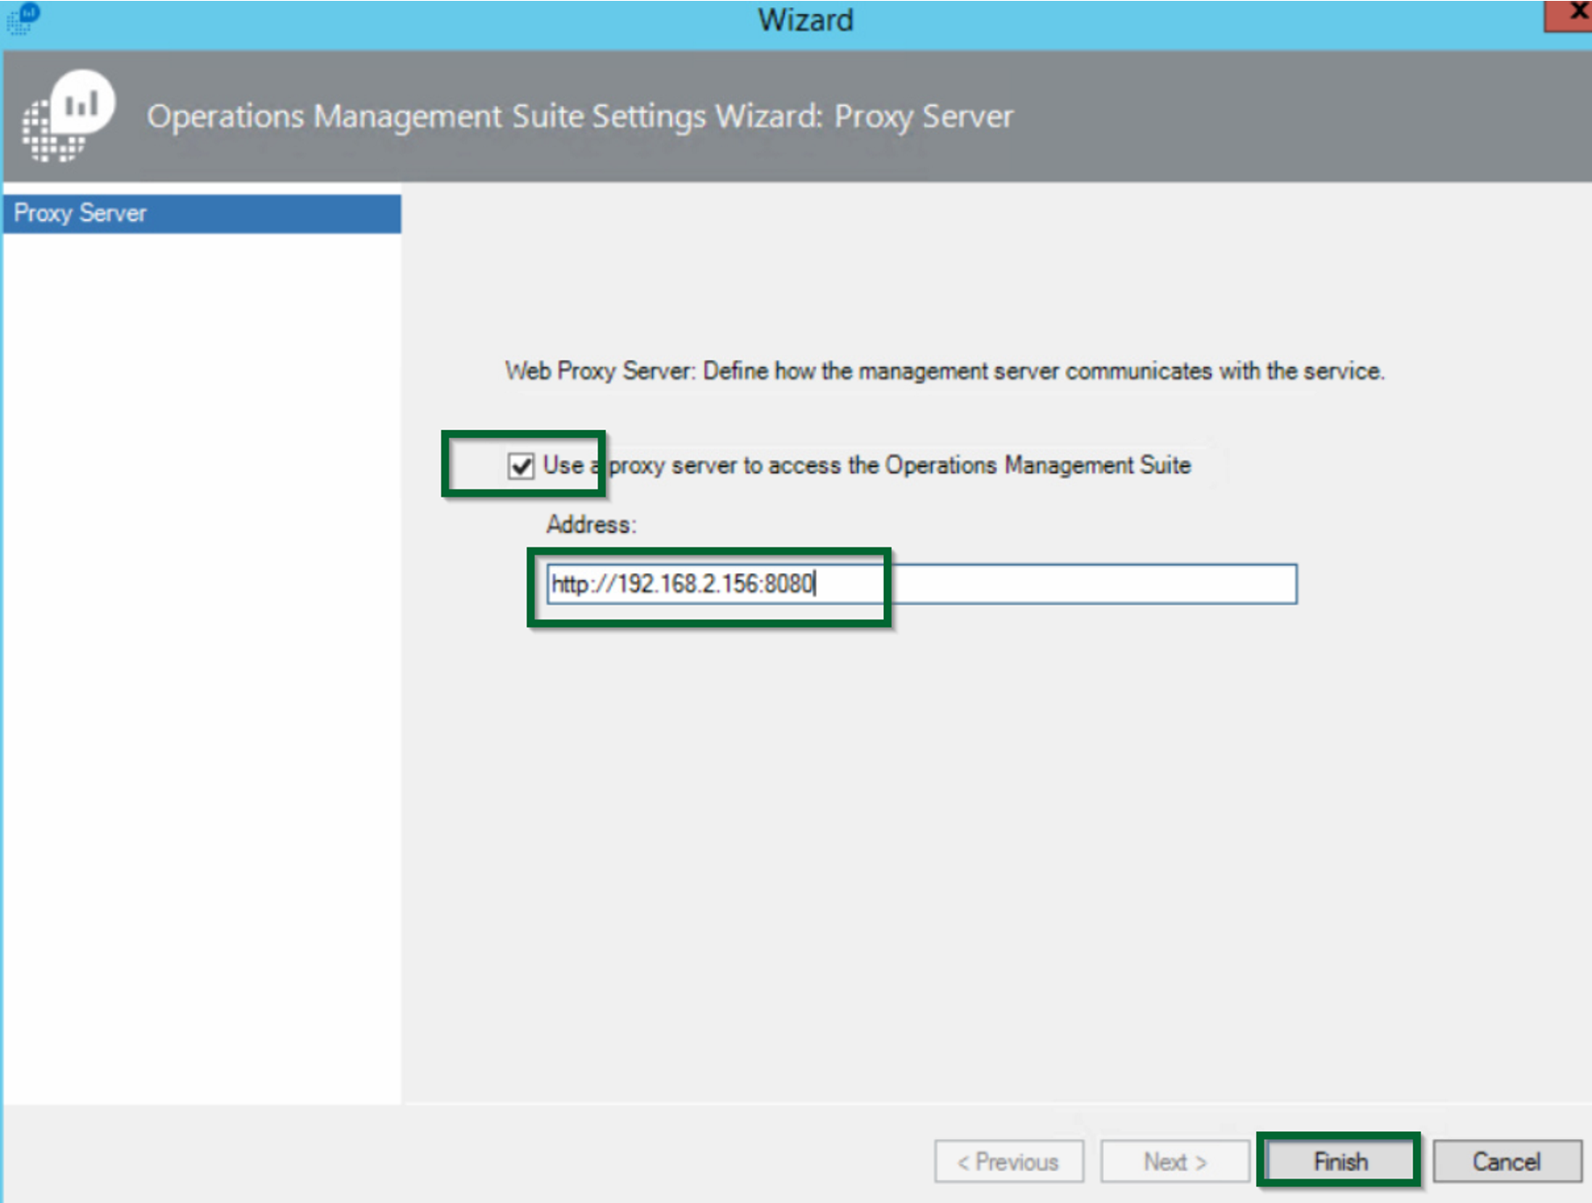The width and height of the screenshot is (1592, 1203).
Task: Click the wizard icon in title bar
Action: point(22,18)
